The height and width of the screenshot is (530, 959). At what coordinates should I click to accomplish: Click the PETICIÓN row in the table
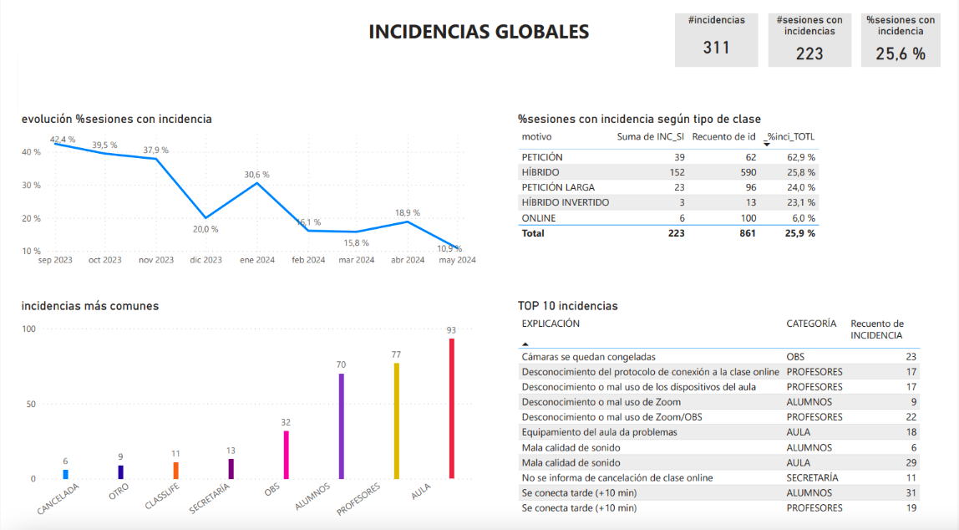(x=585, y=156)
